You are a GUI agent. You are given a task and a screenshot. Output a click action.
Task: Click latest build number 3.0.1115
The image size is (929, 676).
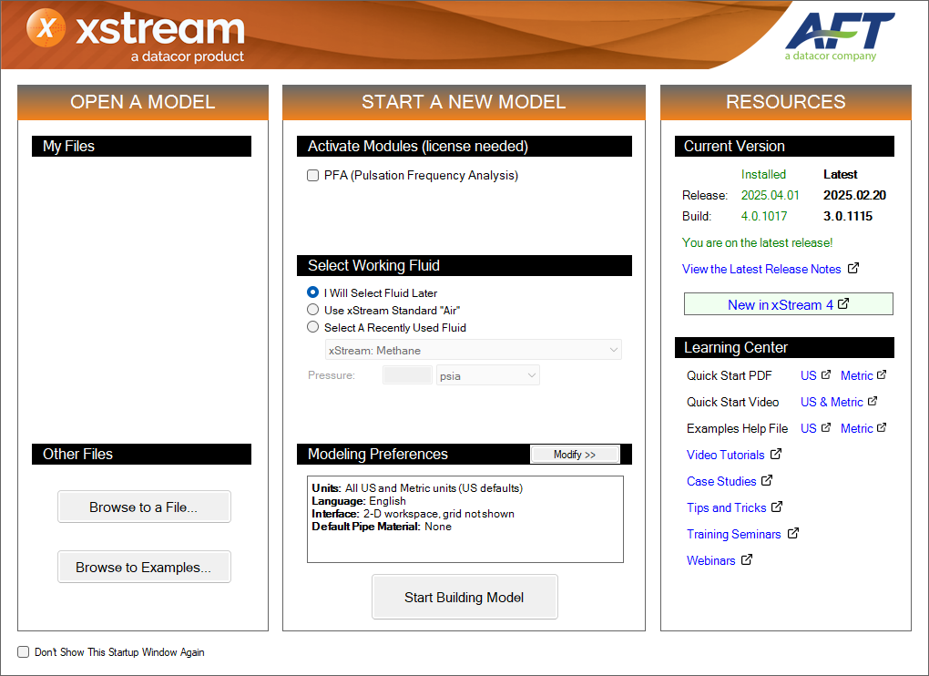(x=848, y=216)
